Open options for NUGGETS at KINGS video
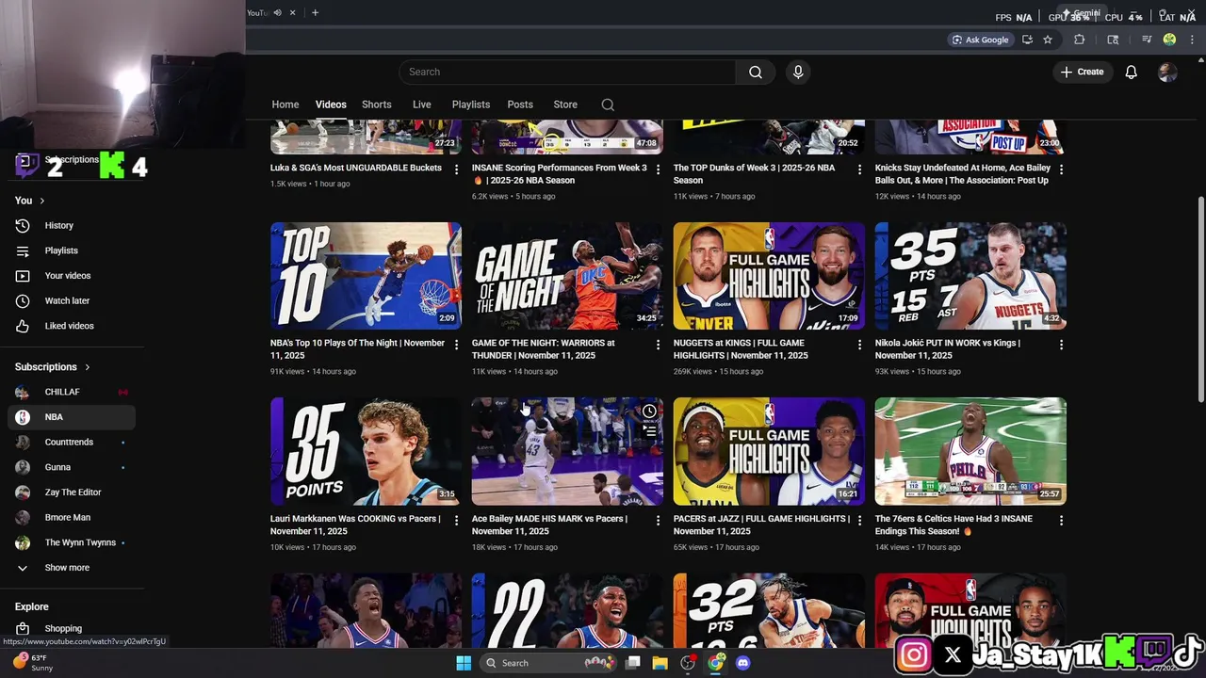 click(859, 345)
